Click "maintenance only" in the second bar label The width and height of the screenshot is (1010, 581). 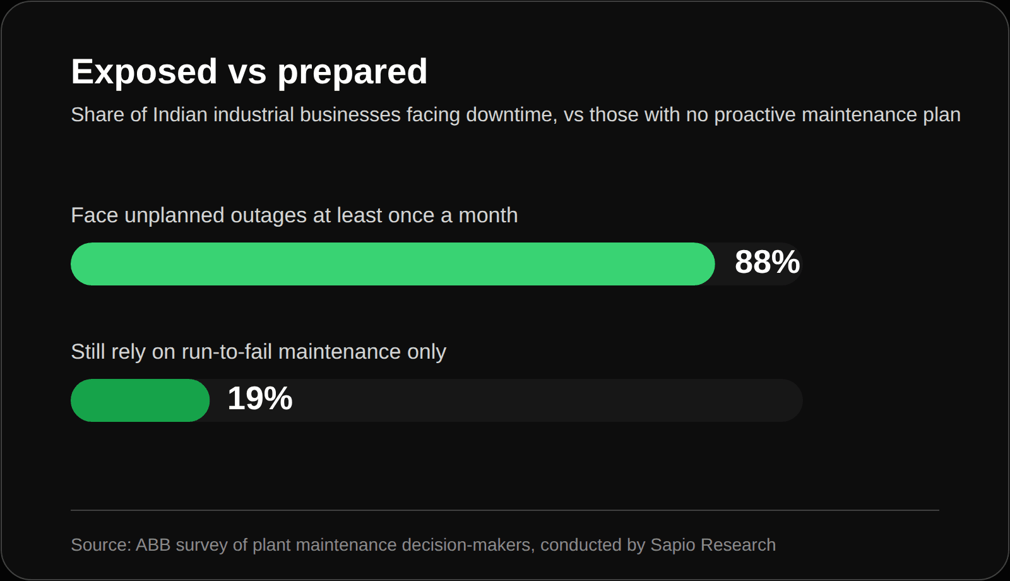click(362, 352)
